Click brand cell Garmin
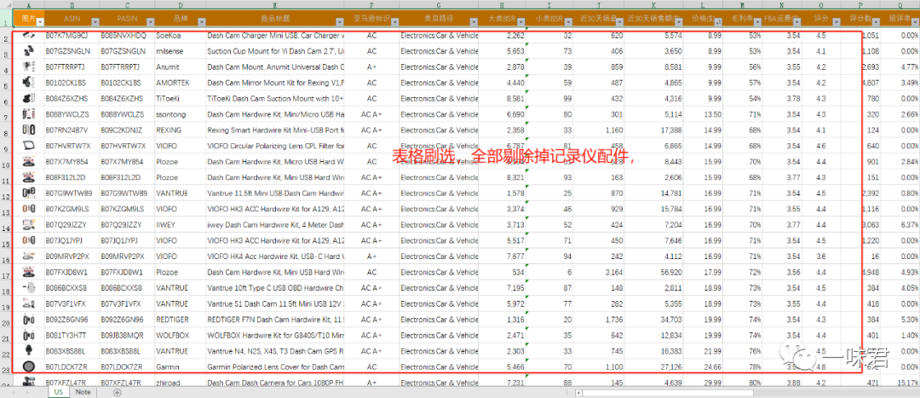Screen dimensions: 920x398 click(x=180, y=366)
